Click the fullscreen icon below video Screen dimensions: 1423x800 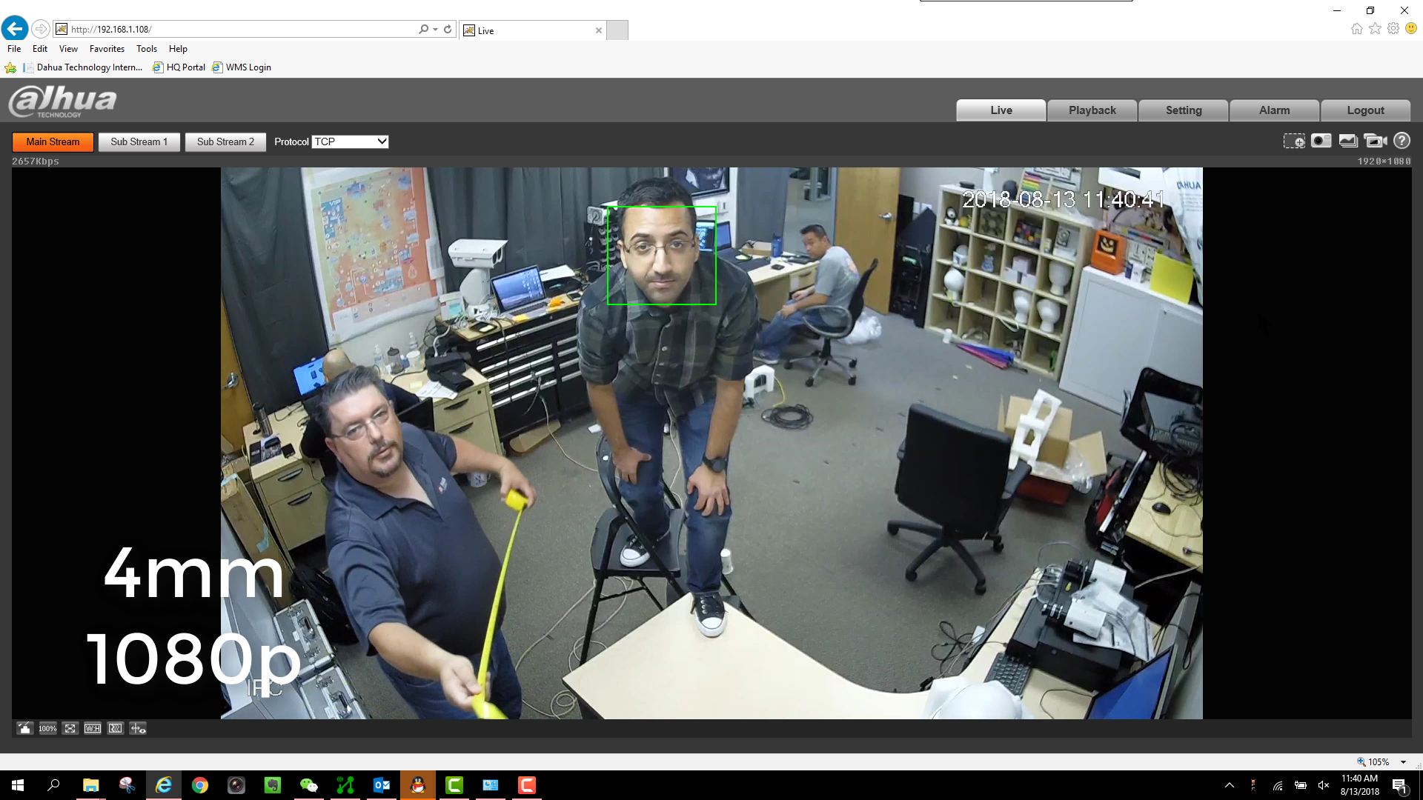70,728
